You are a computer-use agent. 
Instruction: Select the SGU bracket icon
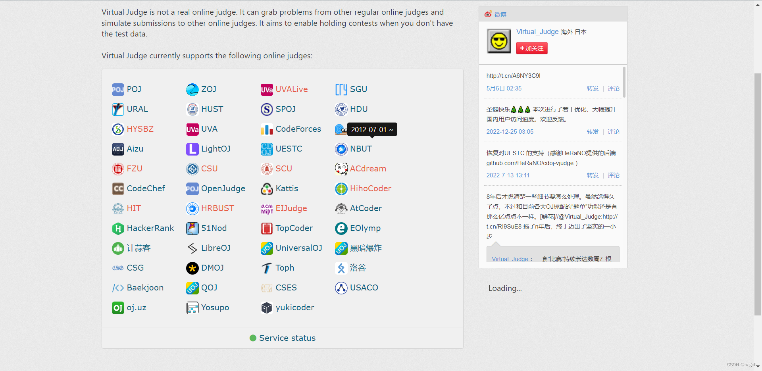[341, 89]
